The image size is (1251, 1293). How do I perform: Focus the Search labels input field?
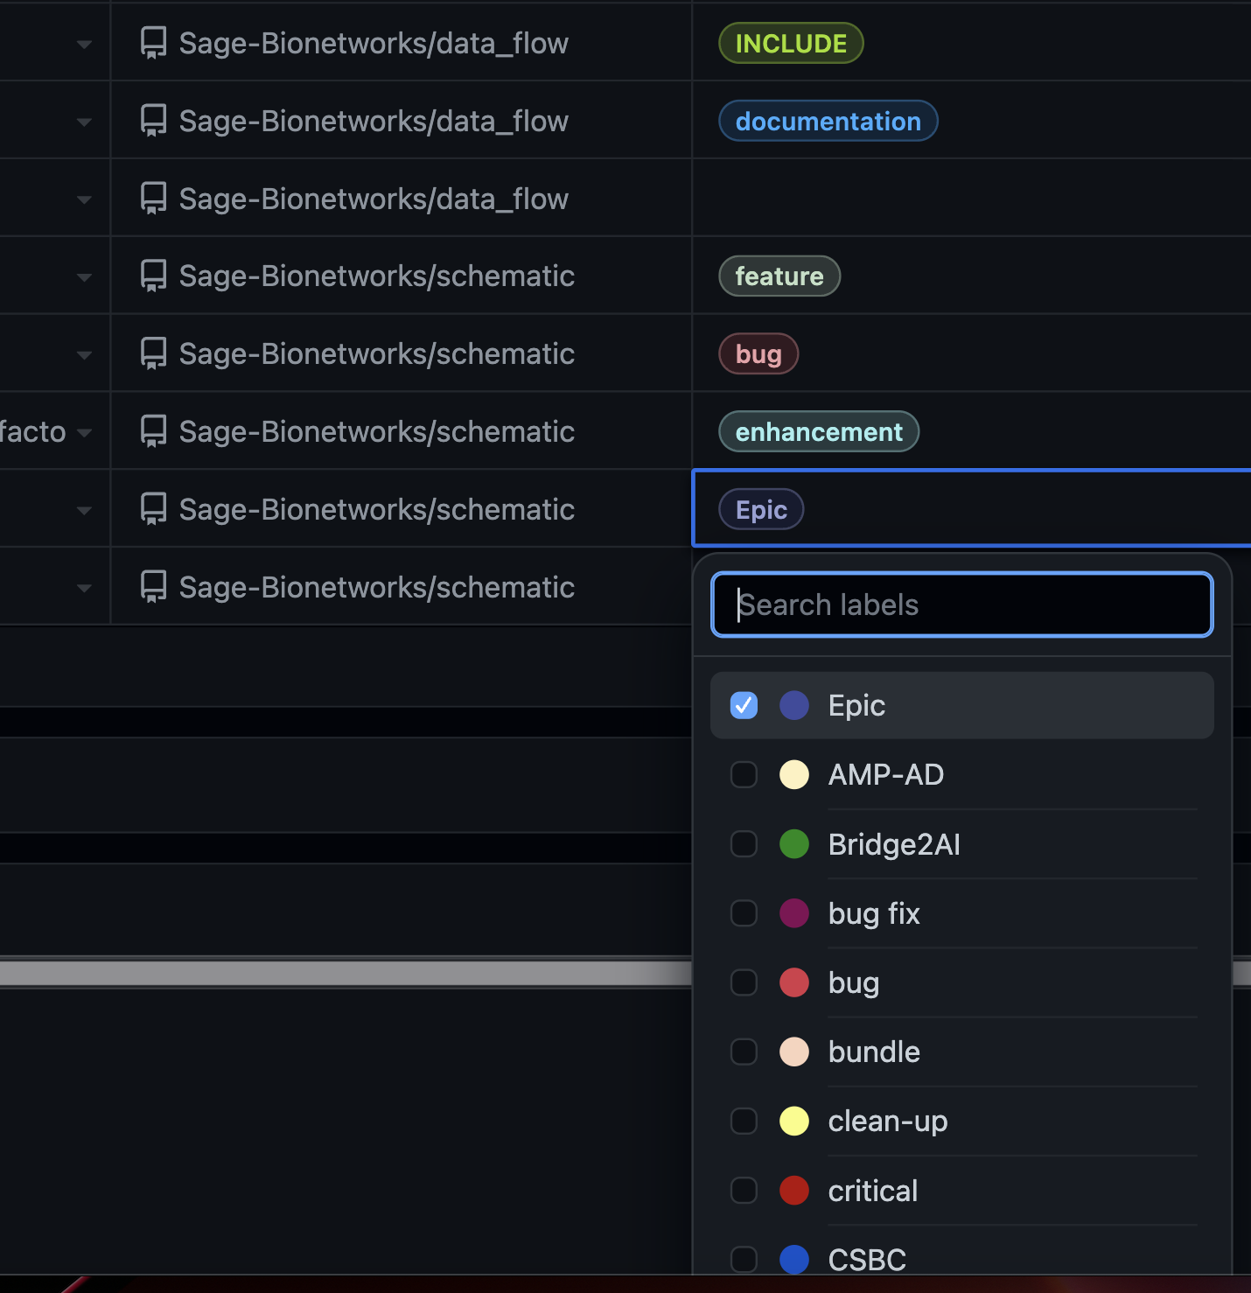[961, 605]
